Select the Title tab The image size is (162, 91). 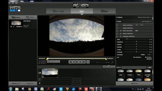click(x=30, y=17)
